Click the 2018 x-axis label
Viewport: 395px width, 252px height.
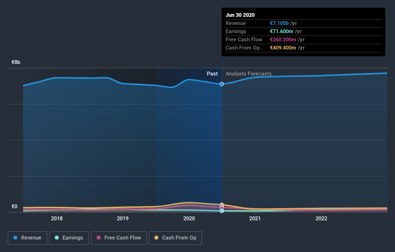click(57, 218)
